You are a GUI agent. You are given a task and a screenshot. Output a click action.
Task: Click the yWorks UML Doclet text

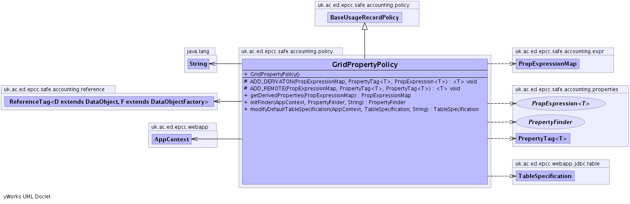click(27, 197)
